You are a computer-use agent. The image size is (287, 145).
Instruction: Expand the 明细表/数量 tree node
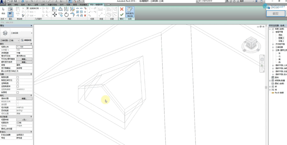tap(270, 81)
